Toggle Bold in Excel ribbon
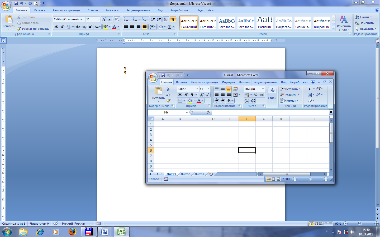 tap(180, 95)
